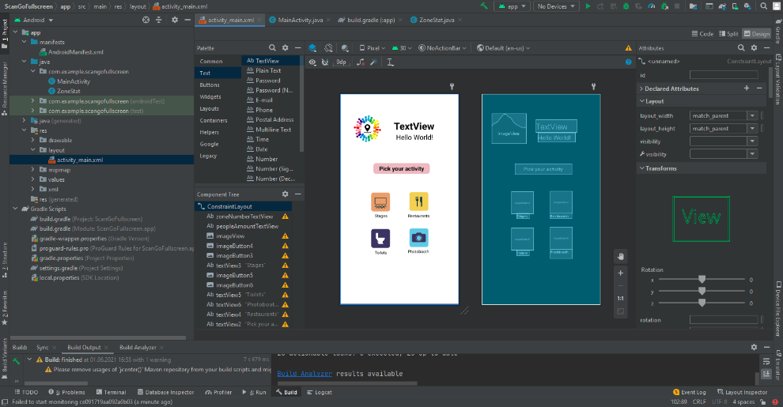Viewport: 783px width, 407px height.
Task: Click Clear All Constraints icon
Action: click(x=361, y=62)
